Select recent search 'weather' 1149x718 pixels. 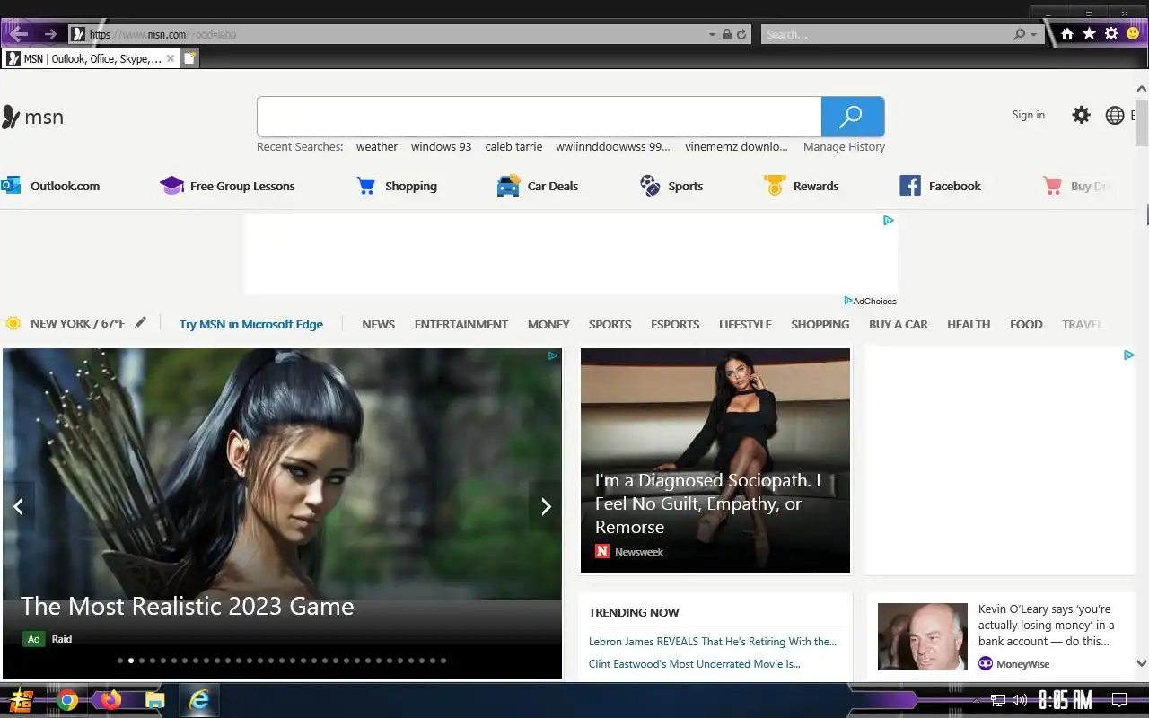pos(377,146)
